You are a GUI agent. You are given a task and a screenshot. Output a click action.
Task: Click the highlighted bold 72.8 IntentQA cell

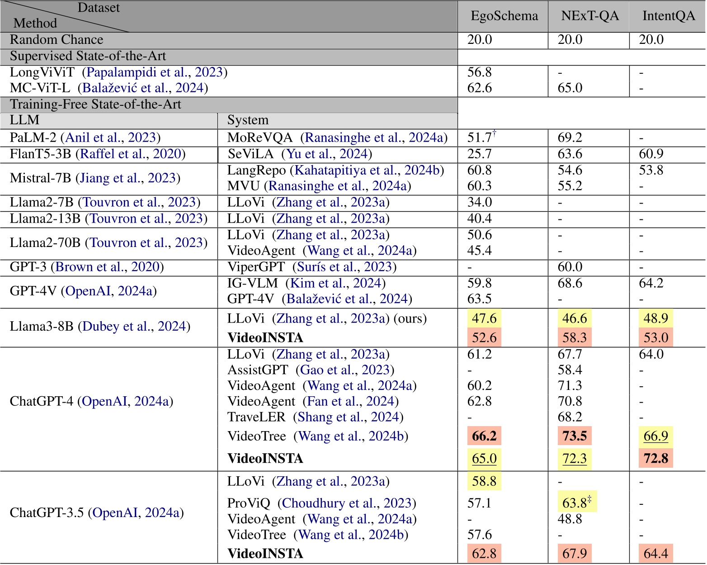coord(655,459)
